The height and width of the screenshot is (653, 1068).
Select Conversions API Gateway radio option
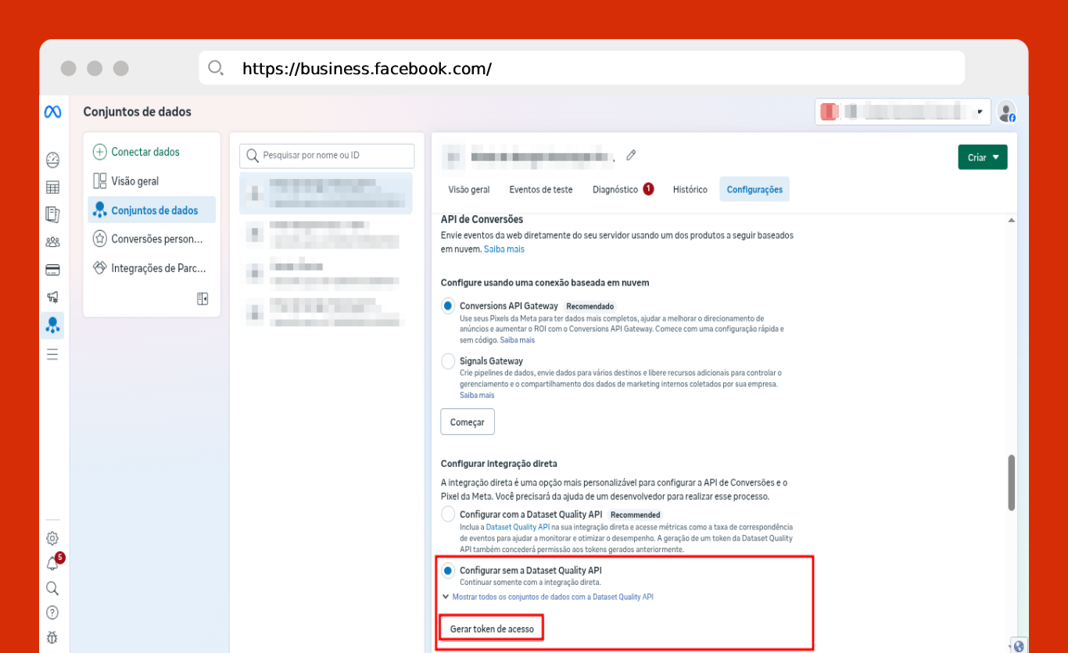point(448,306)
